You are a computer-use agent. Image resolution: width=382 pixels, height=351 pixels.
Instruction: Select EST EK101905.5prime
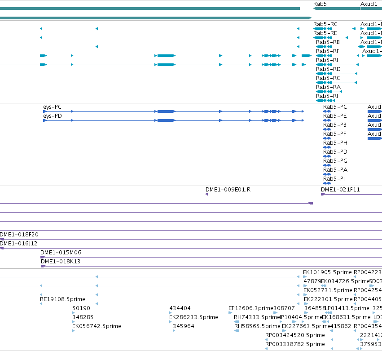tap(327, 273)
